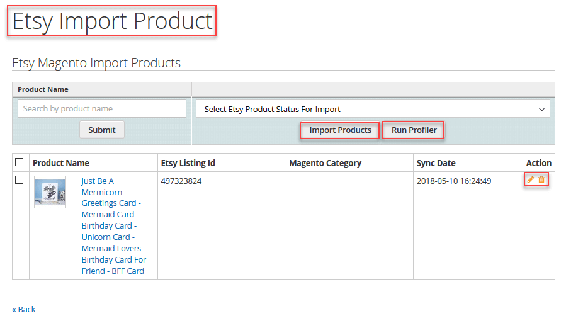The width and height of the screenshot is (566, 328).
Task: Click the Sync Date column header
Action: point(436,163)
